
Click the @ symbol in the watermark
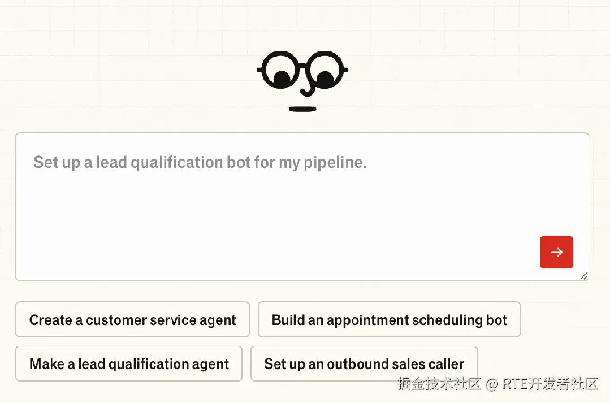492,384
